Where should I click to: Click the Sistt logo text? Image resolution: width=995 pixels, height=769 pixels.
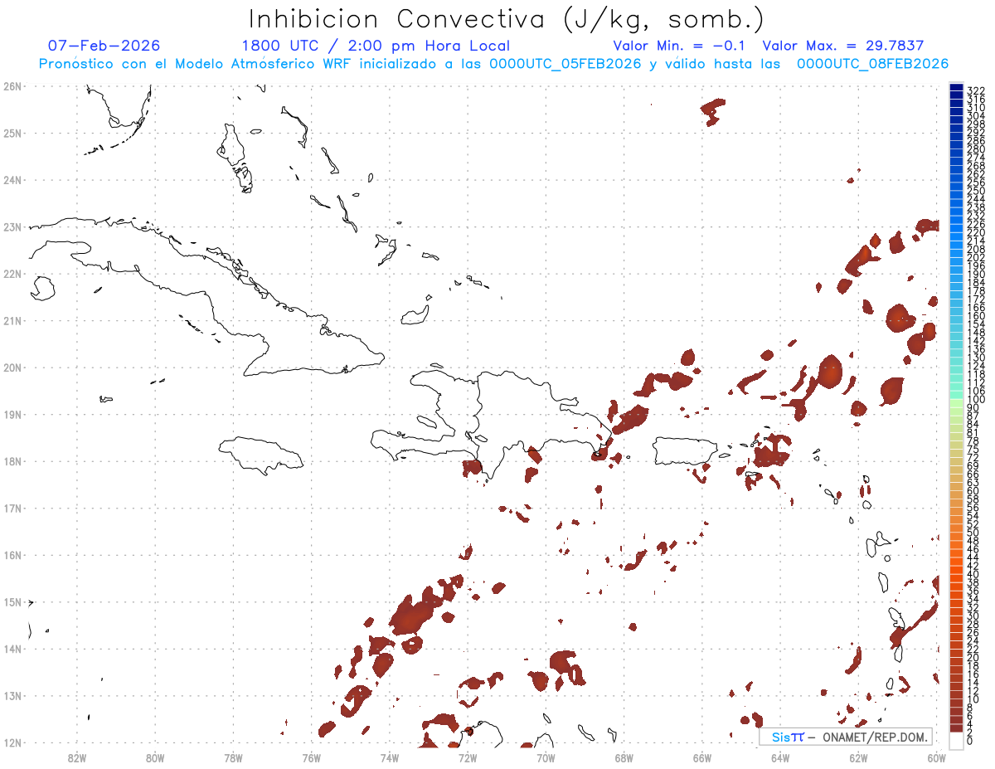[788, 737]
